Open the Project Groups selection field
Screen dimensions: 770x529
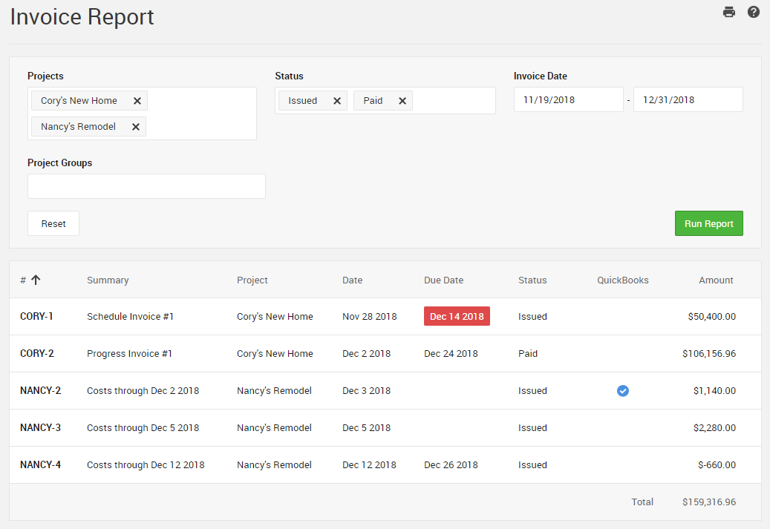tap(146, 186)
